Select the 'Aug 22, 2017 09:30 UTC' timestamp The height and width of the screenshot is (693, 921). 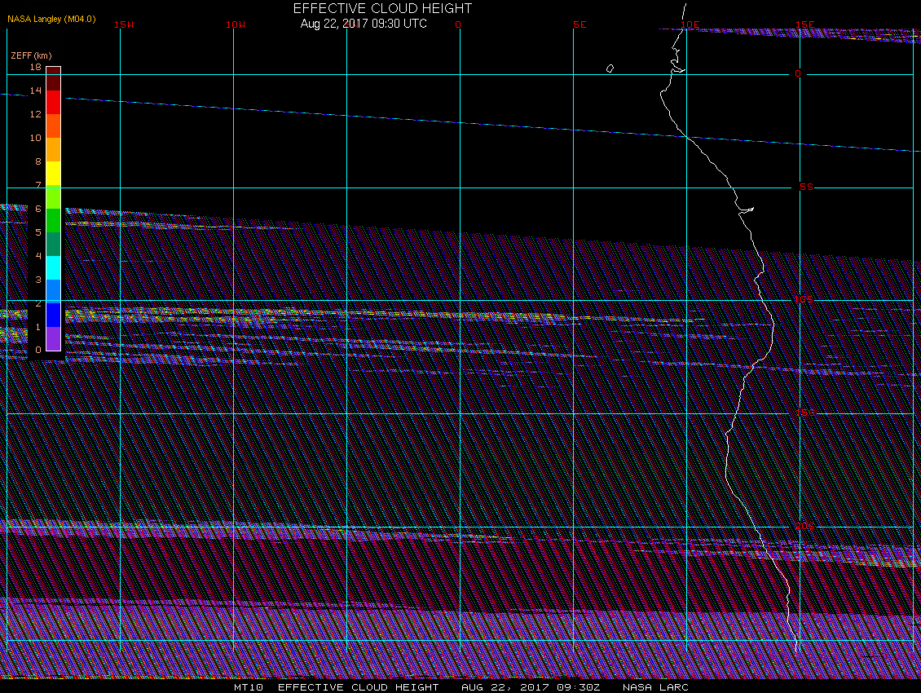[x=364, y=24]
